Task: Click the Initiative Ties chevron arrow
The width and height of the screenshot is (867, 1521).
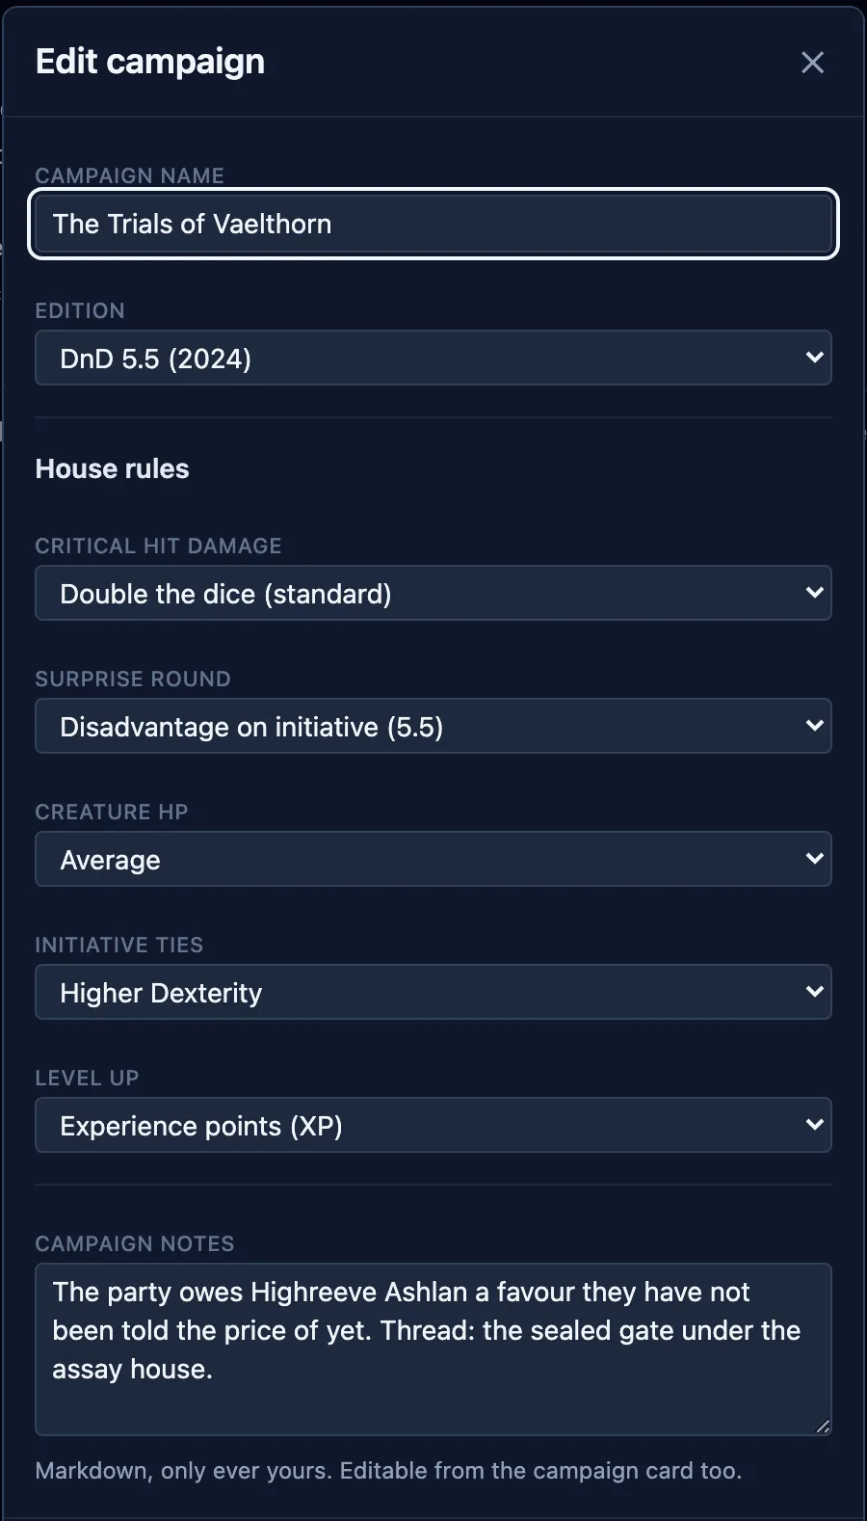Action: click(814, 992)
